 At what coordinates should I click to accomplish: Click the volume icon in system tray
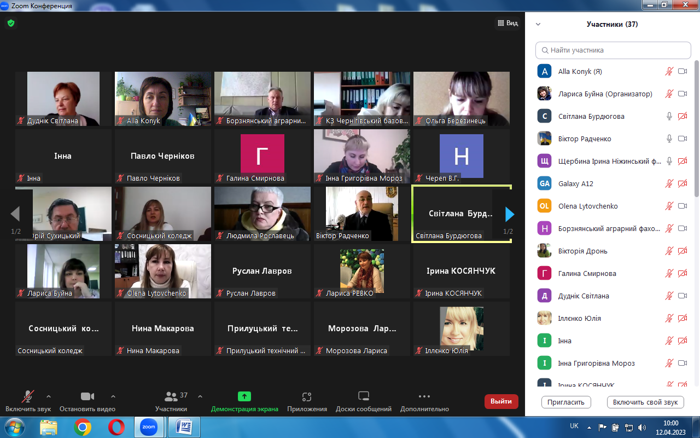[641, 427]
